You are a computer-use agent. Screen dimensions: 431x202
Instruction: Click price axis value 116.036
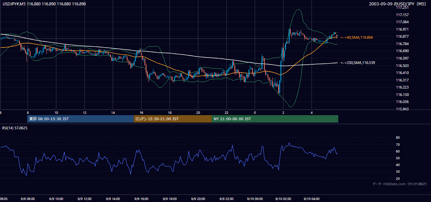tap(402, 102)
